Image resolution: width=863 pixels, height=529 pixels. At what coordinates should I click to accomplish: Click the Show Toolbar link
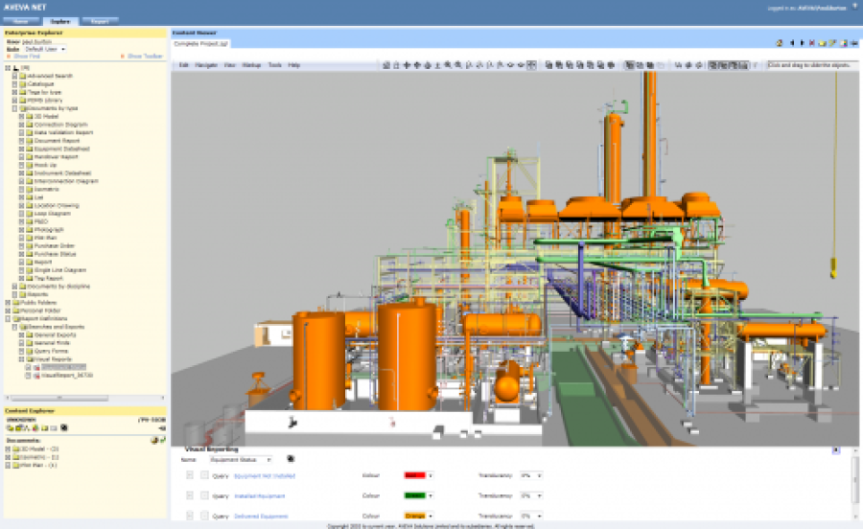[x=146, y=57]
